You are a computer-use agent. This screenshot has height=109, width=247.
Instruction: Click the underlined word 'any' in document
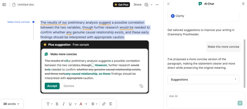(69, 32)
